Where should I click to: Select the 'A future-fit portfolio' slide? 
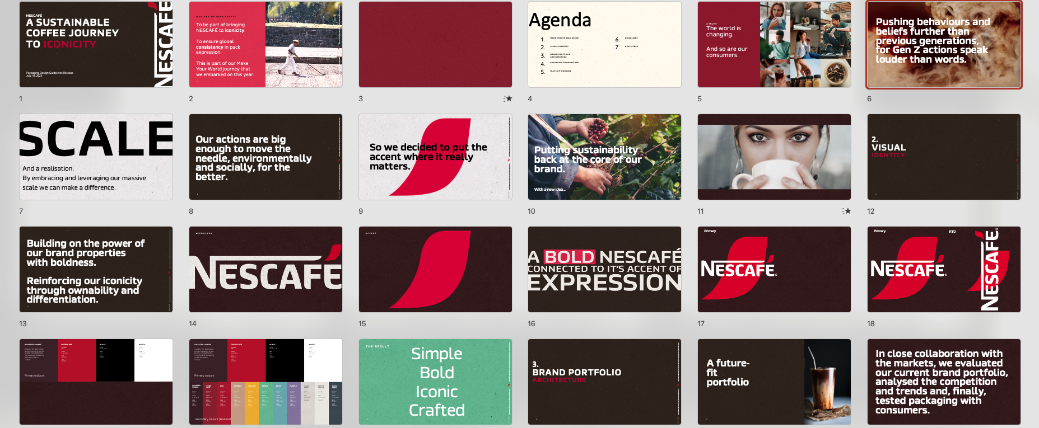coord(775,382)
